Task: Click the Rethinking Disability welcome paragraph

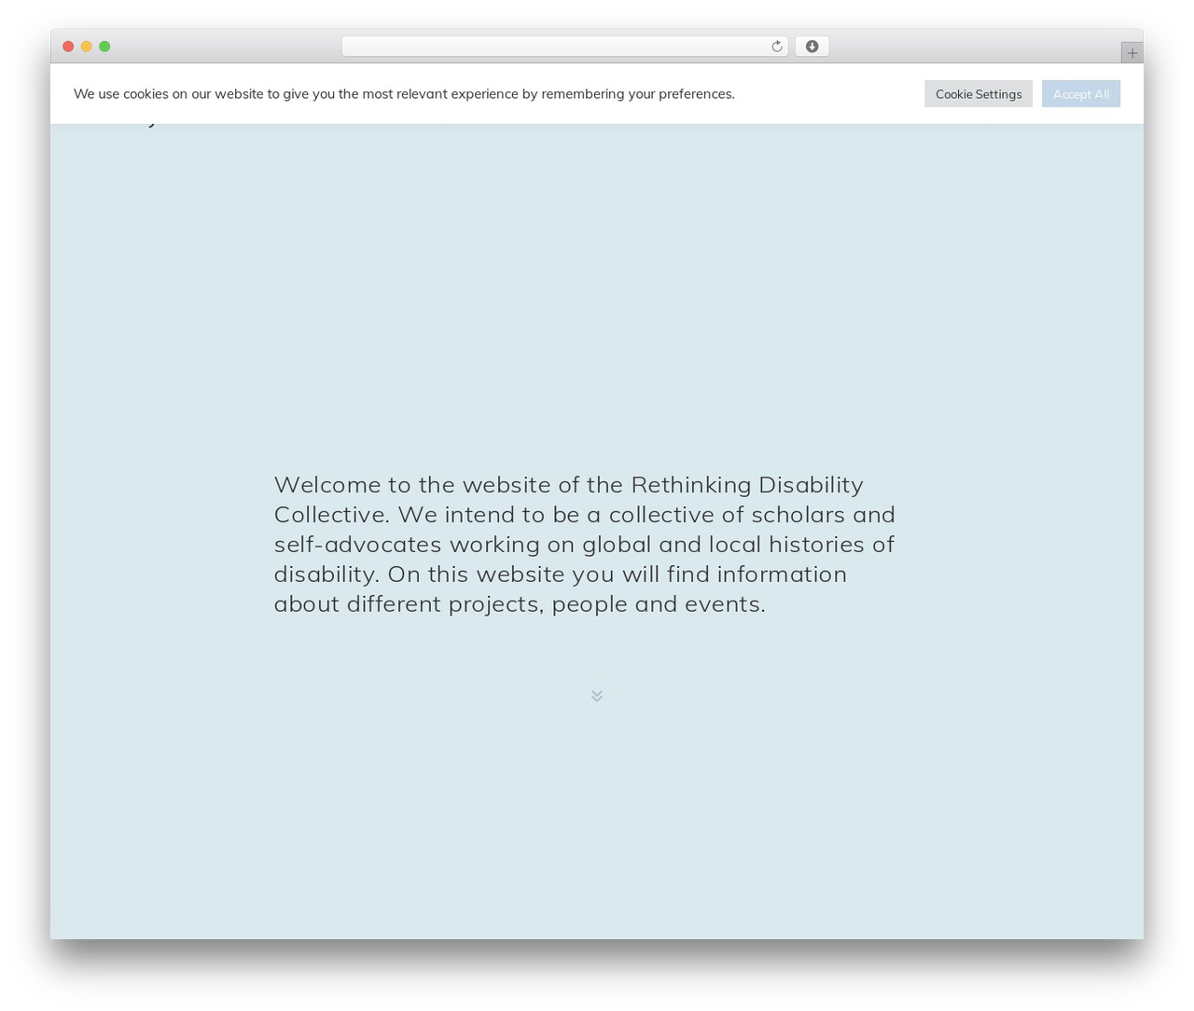Action: 585,544
